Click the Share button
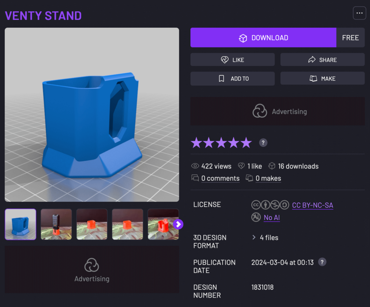The width and height of the screenshot is (370, 307). pos(322,60)
